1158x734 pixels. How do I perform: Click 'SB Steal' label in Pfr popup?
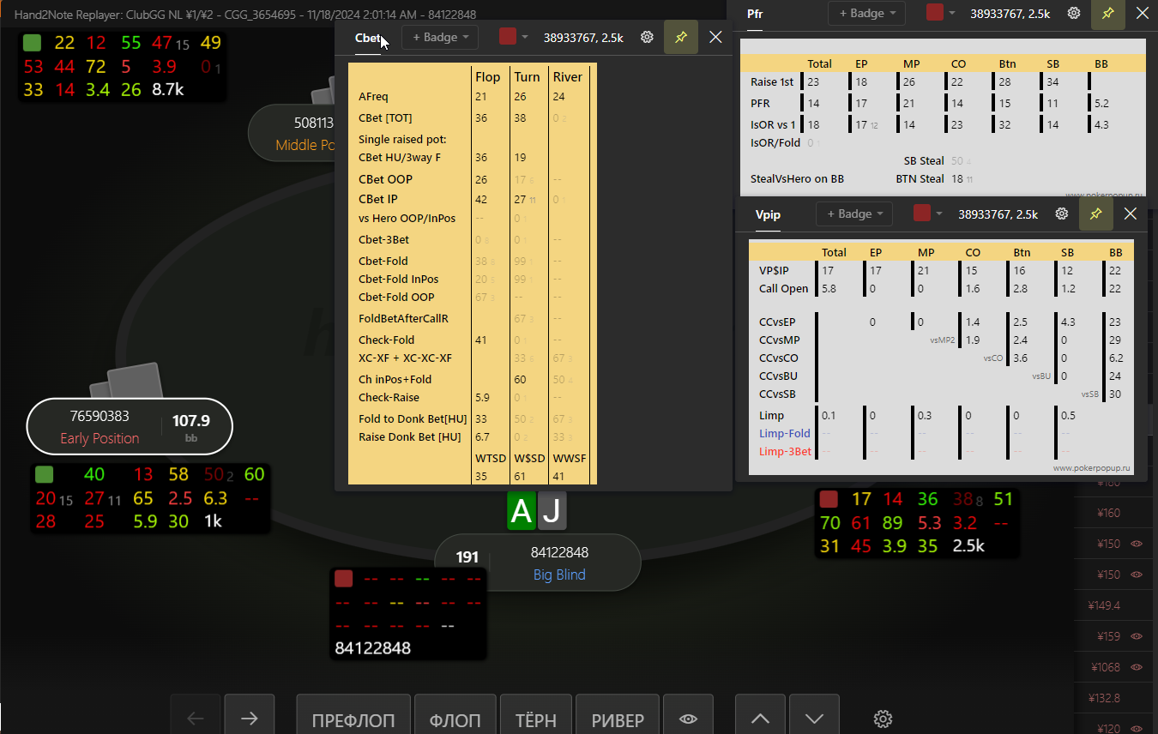pos(924,160)
